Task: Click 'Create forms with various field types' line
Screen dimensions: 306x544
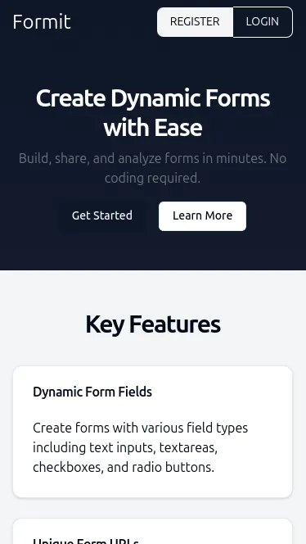Action: 141,428
